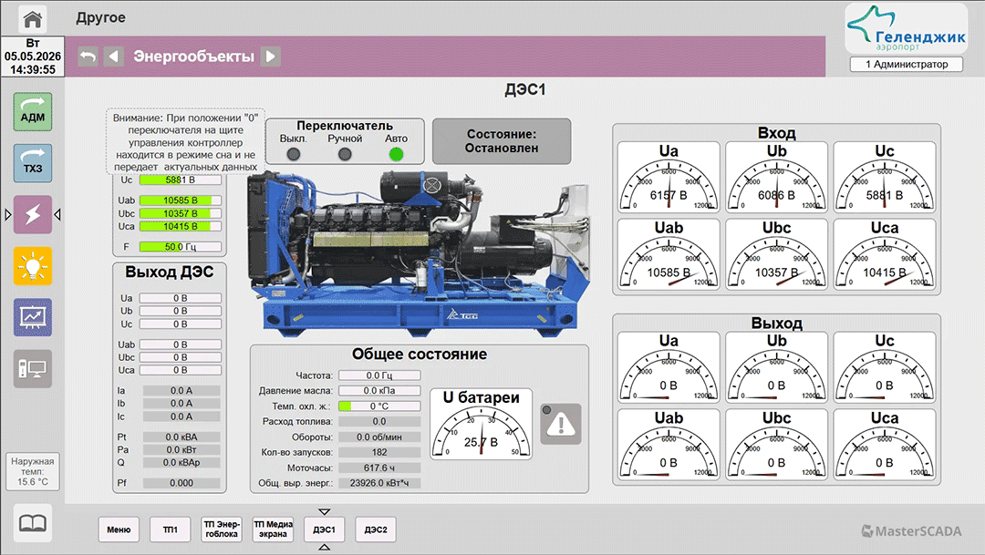Image resolution: width=985 pixels, height=555 pixels.
Task: Go to previous Энергообъекты page arrow
Action: point(114,57)
